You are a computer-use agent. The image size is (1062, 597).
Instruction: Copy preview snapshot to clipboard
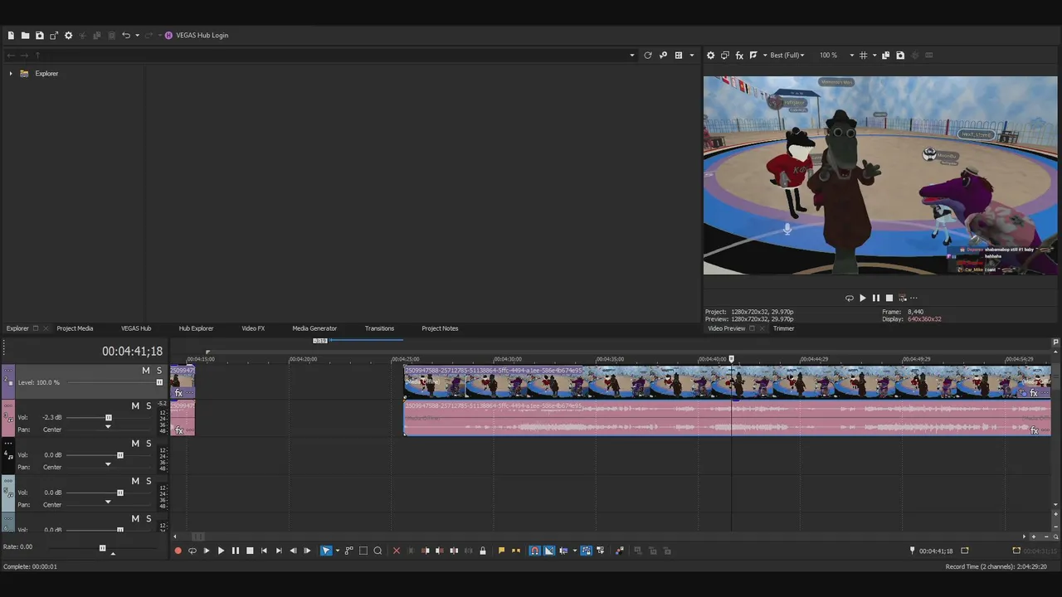[x=885, y=56]
